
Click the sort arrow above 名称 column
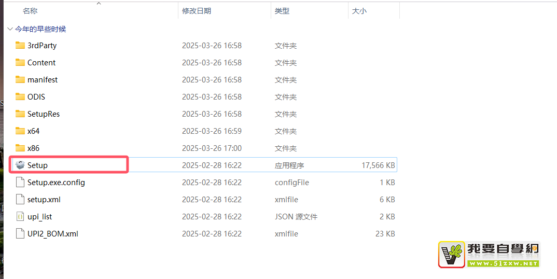coord(99,3)
